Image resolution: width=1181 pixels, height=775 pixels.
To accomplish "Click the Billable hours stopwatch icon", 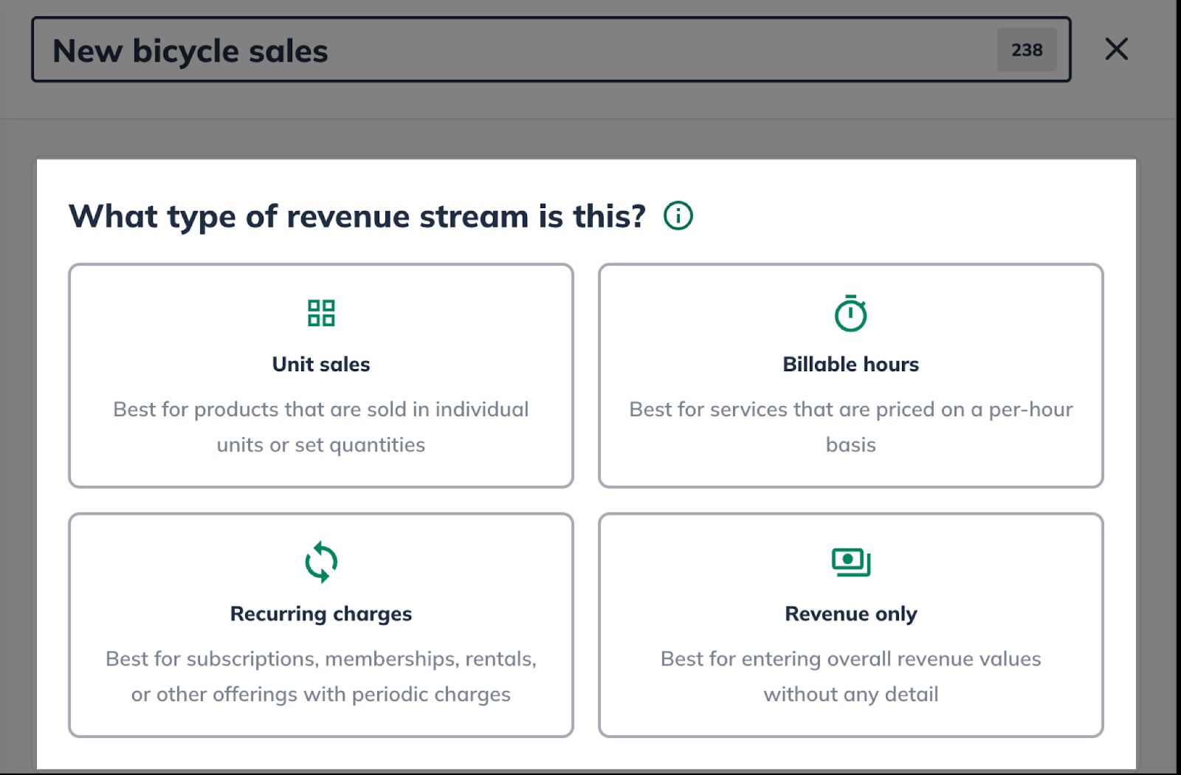I will click(850, 314).
